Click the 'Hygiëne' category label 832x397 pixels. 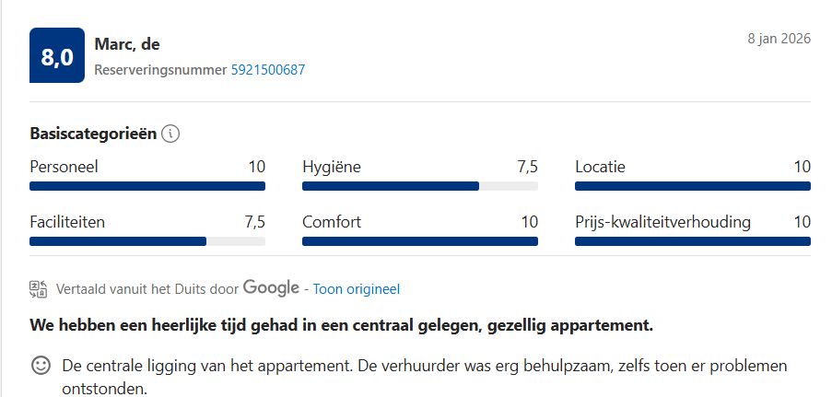[332, 167]
